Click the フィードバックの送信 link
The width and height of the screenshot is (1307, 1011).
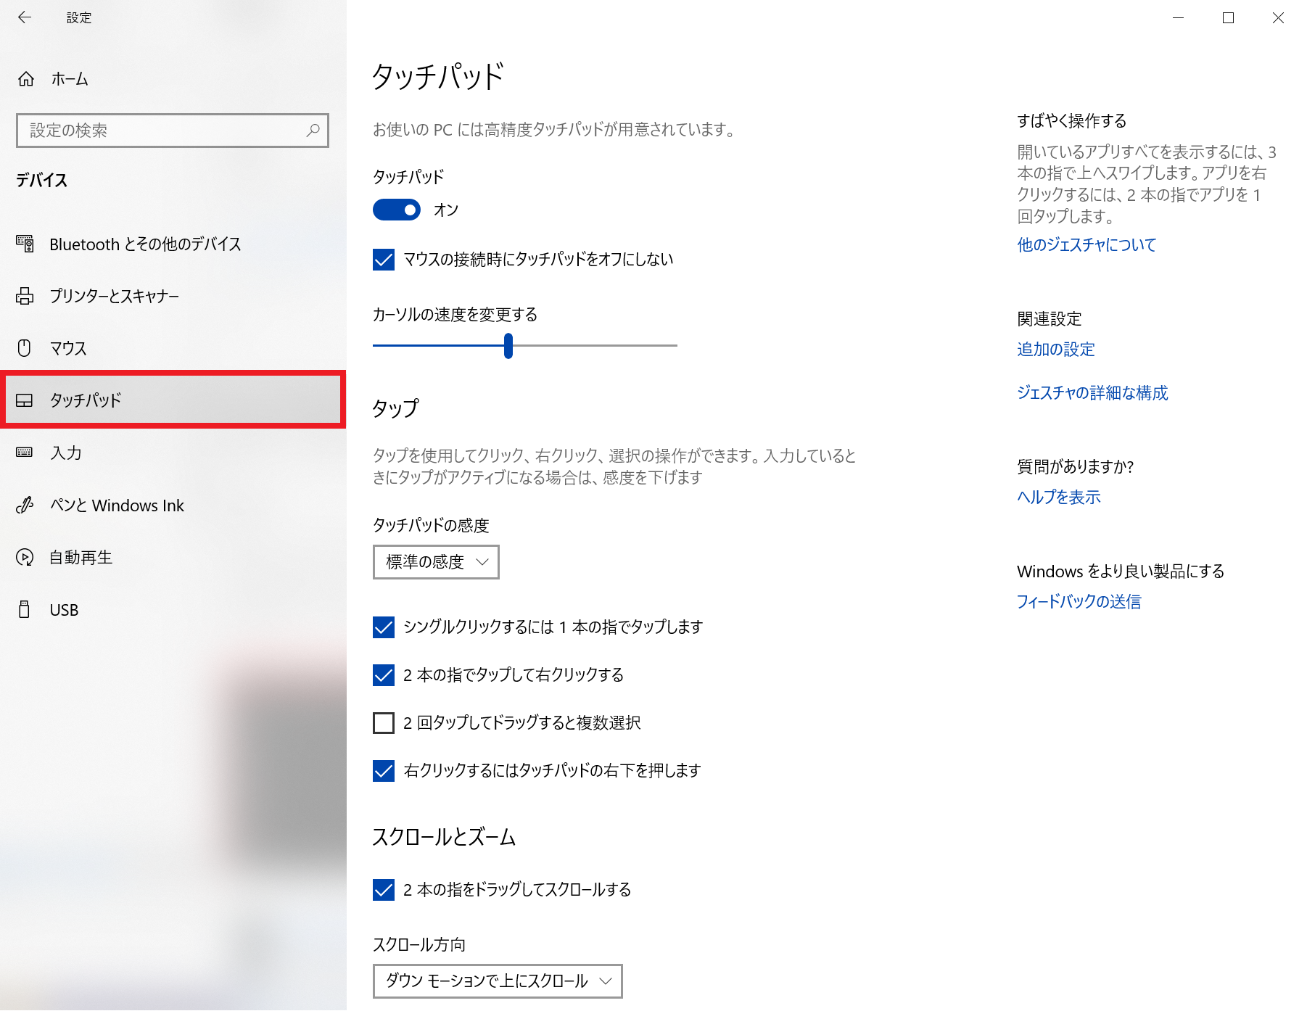(1079, 602)
